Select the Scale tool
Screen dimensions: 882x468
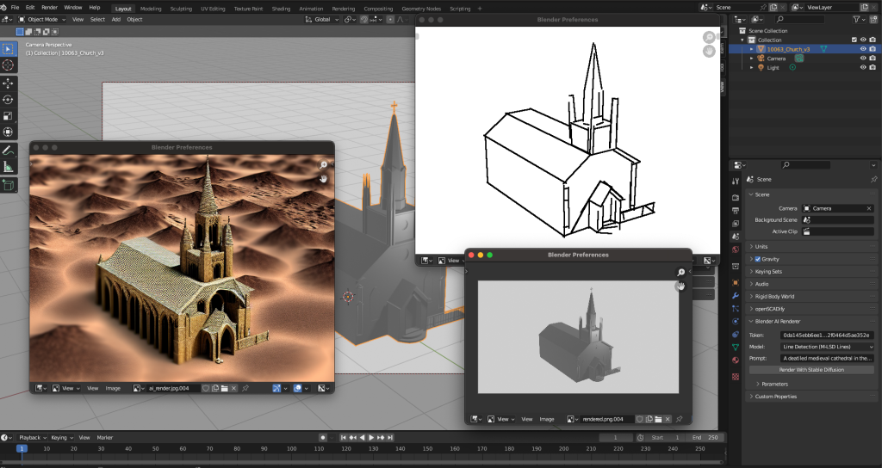(9, 115)
